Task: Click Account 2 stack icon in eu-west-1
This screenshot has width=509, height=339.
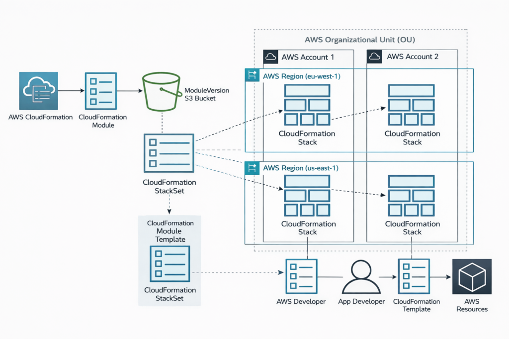Action: click(x=412, y=105)
